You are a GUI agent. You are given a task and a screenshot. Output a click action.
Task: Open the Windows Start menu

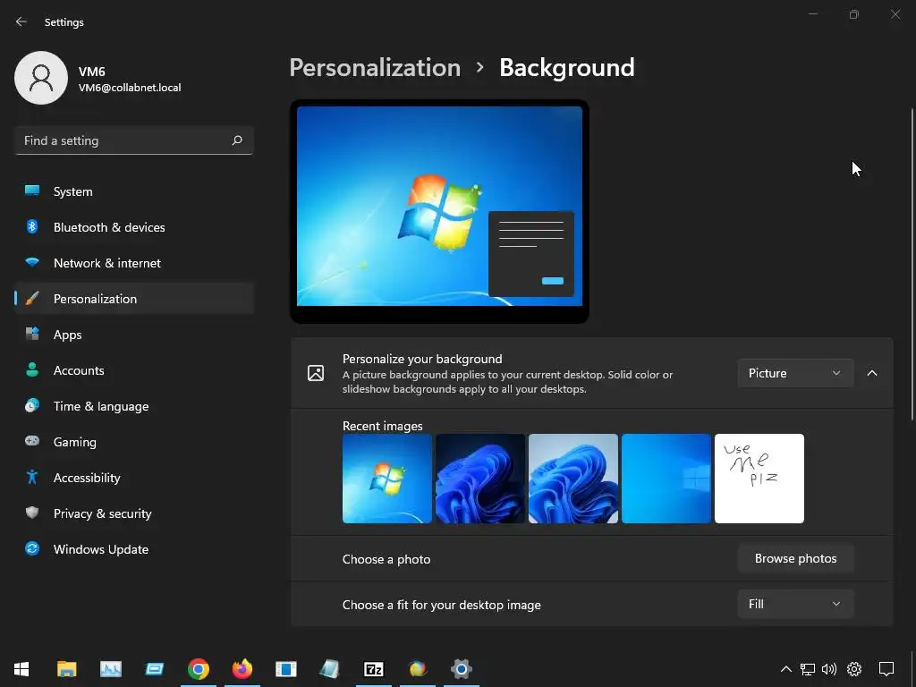click(x=21, y=669)
